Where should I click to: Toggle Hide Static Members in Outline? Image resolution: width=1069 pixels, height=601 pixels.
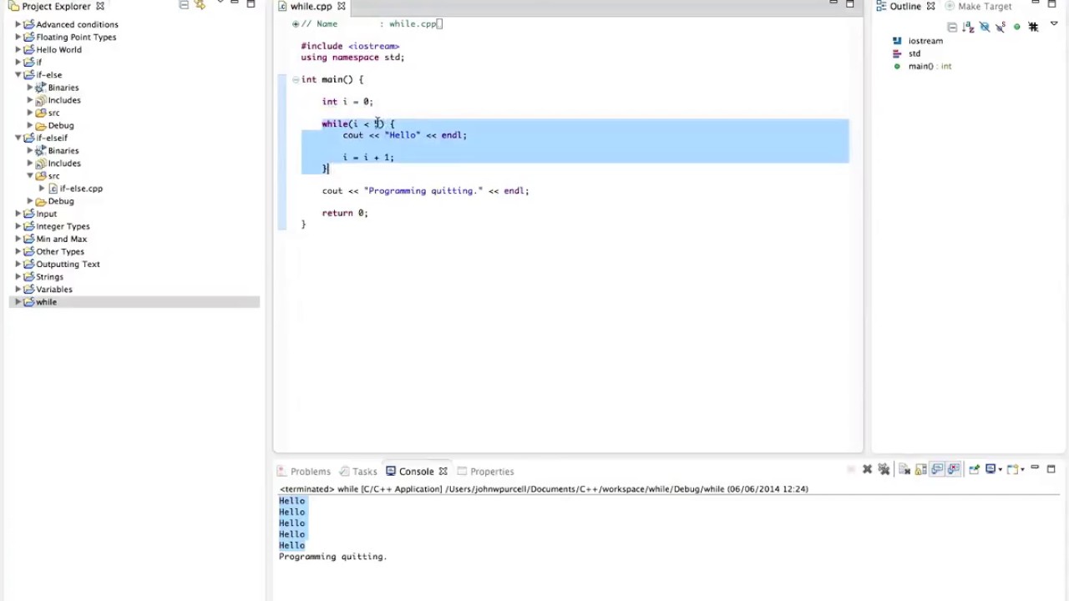pyautogui.click(x=1001, y=27)
